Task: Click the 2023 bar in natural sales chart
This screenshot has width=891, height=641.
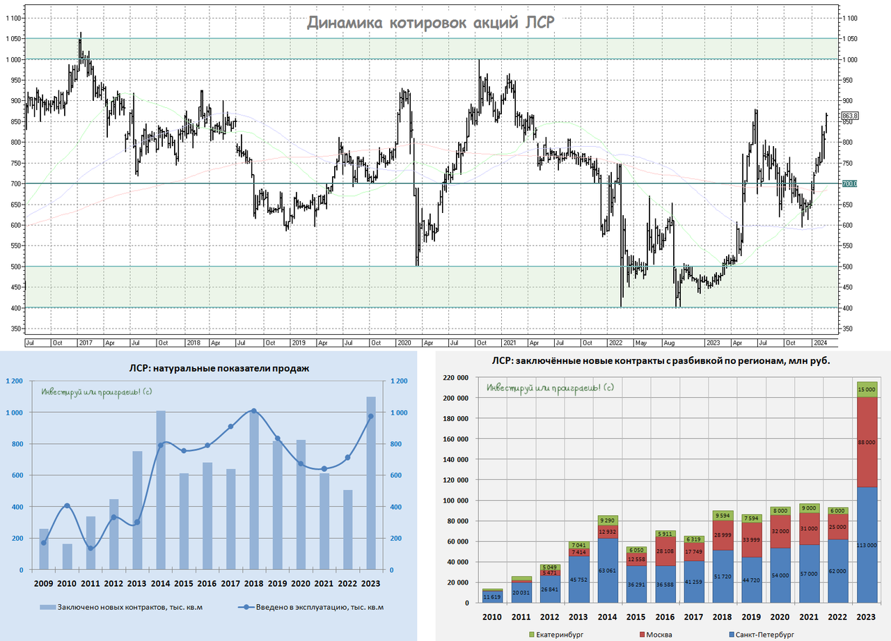Action: [x=371, y=483]
